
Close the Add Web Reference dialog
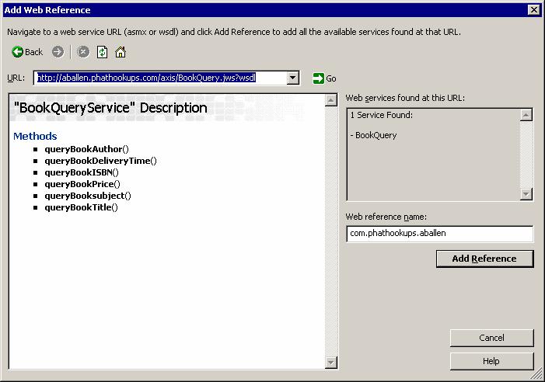coord(534,10)
